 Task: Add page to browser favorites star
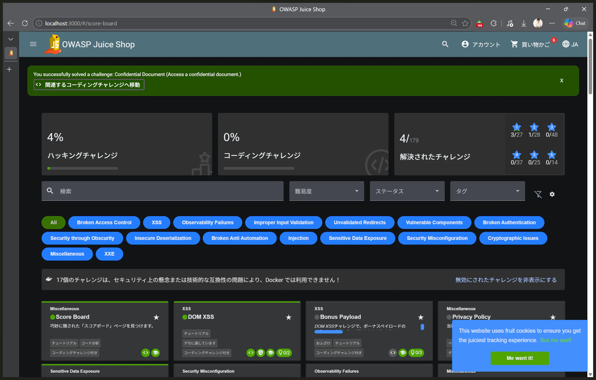pyautogui.click(x=465, y=23)
